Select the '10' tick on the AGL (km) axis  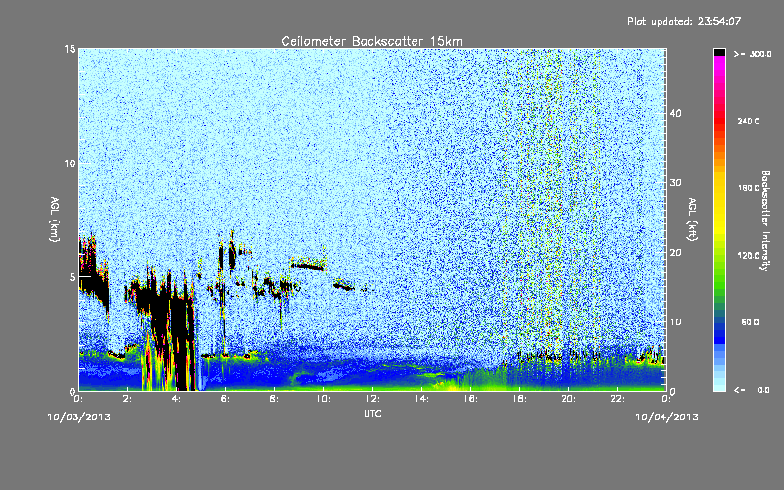click(x=70, y=164)
